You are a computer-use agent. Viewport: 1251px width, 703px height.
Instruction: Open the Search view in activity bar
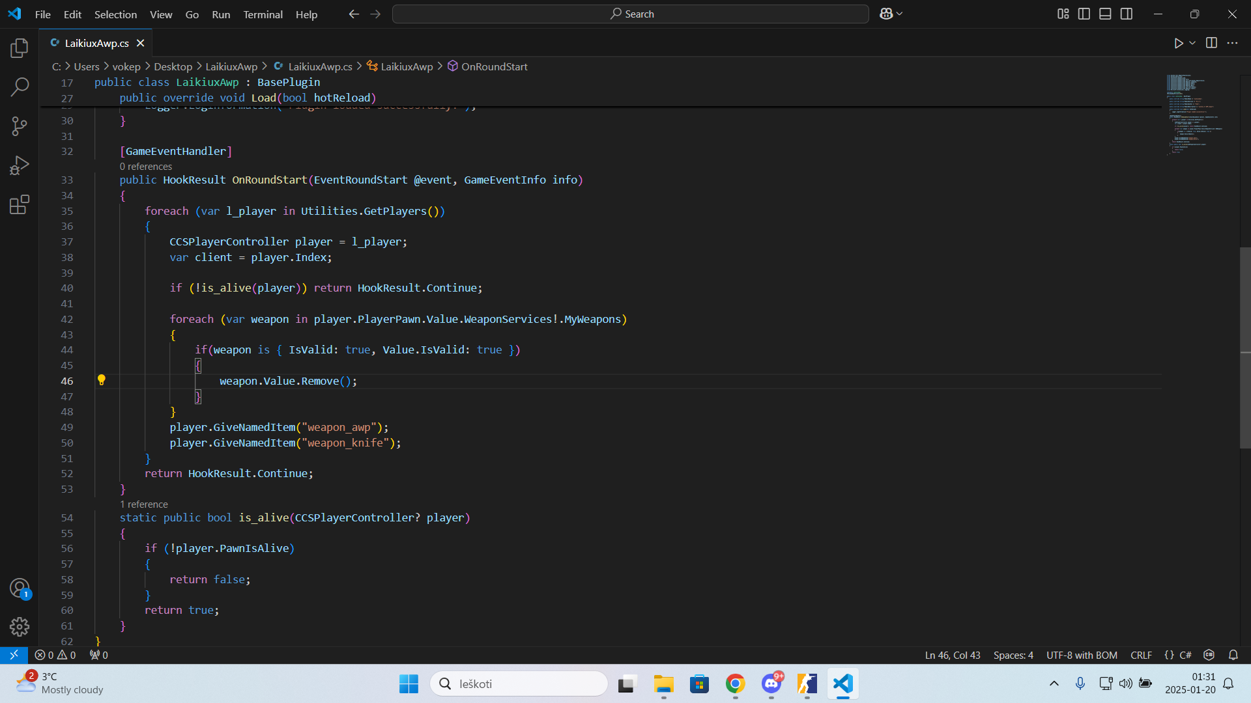20,87
